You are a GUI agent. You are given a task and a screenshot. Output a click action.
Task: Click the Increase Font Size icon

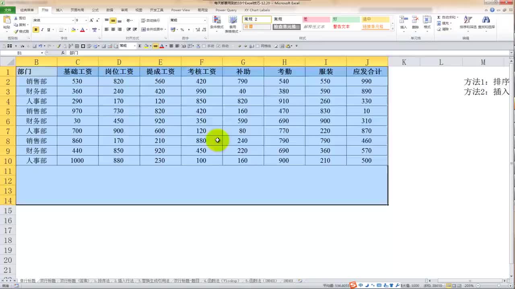91,20
